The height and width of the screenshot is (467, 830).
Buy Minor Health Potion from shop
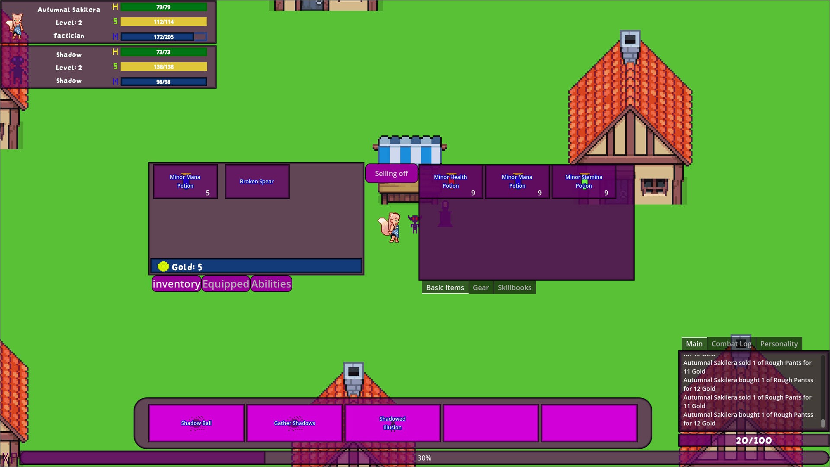450,182
